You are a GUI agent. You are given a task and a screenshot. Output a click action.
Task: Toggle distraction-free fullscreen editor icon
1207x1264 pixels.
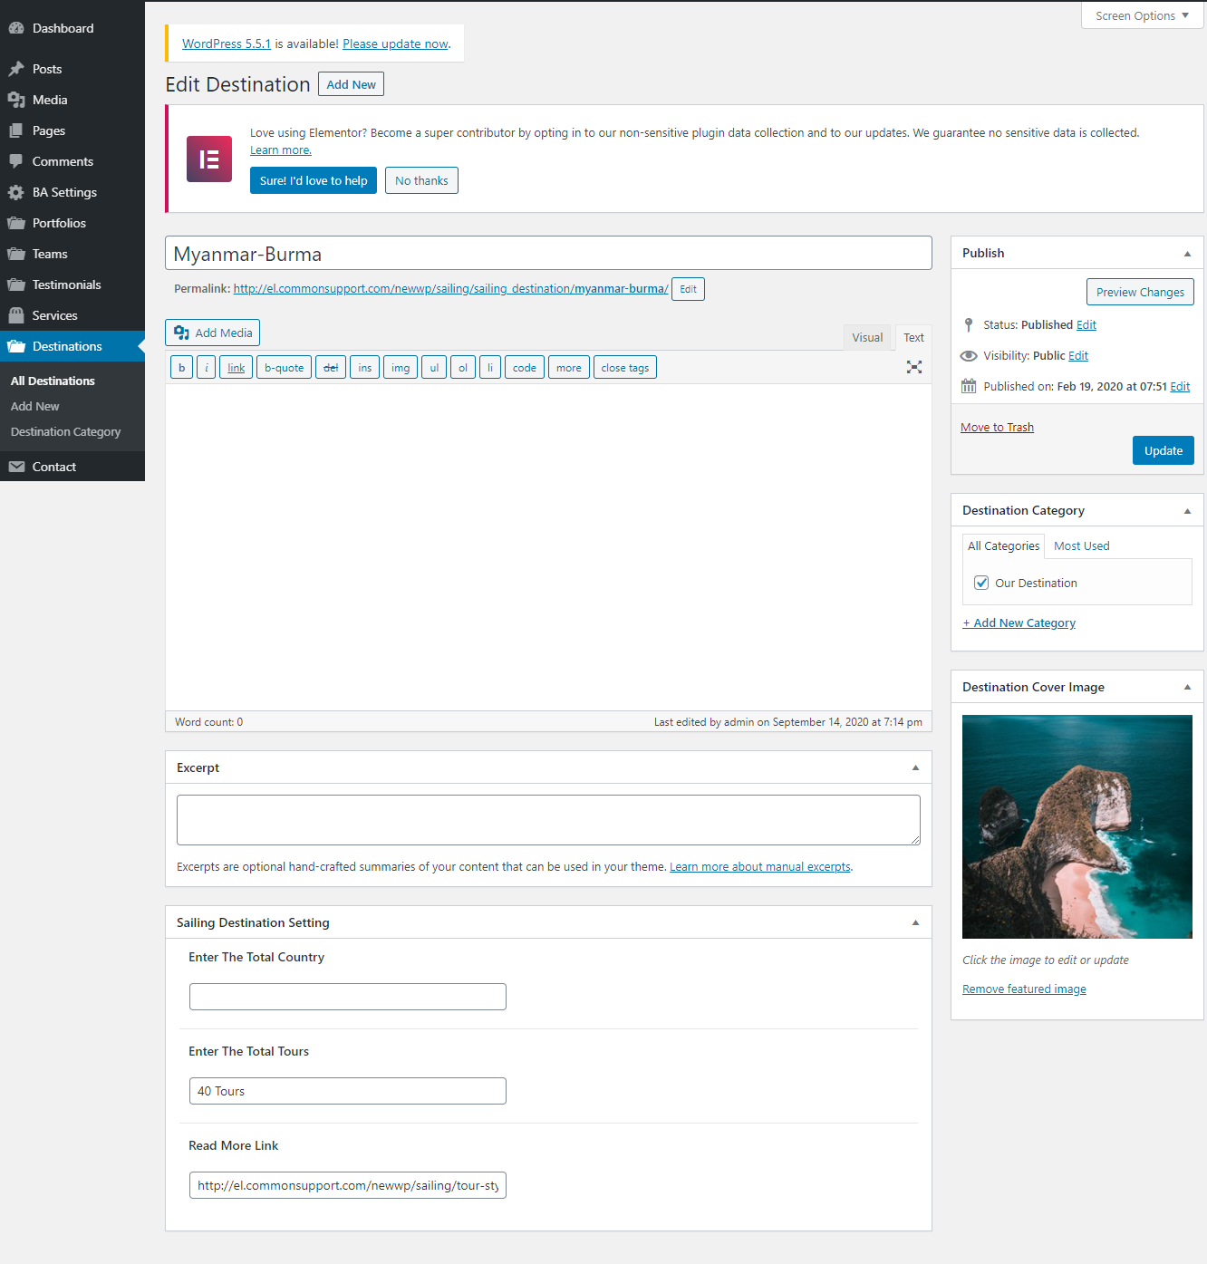[x=914, y=367]
